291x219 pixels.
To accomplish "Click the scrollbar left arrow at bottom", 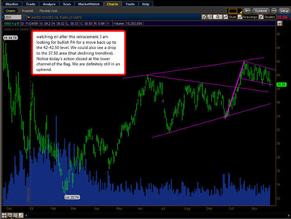I will [26, 215].
